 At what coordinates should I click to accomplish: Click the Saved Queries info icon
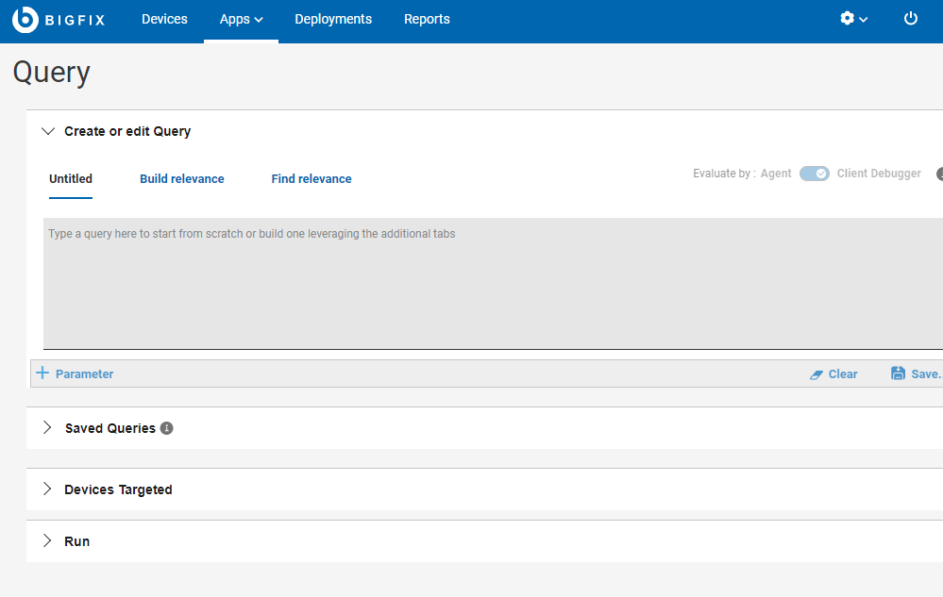pos(167,428)
